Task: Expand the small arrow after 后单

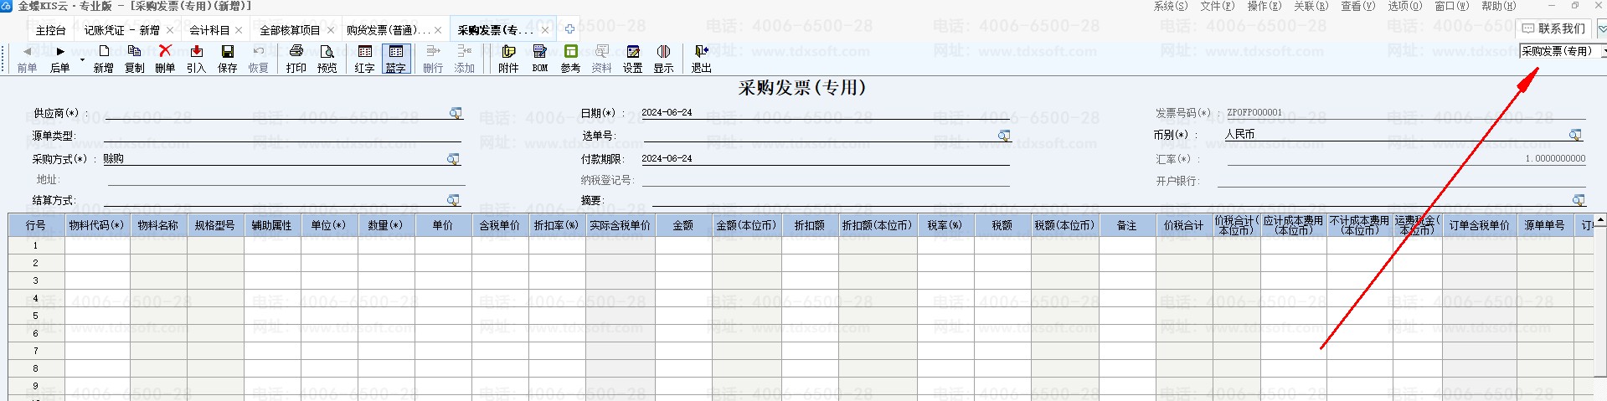Action: [x=81, y=60]
